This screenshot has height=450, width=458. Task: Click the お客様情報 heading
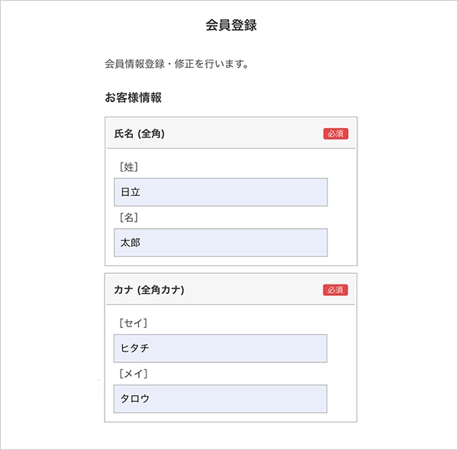133,98
